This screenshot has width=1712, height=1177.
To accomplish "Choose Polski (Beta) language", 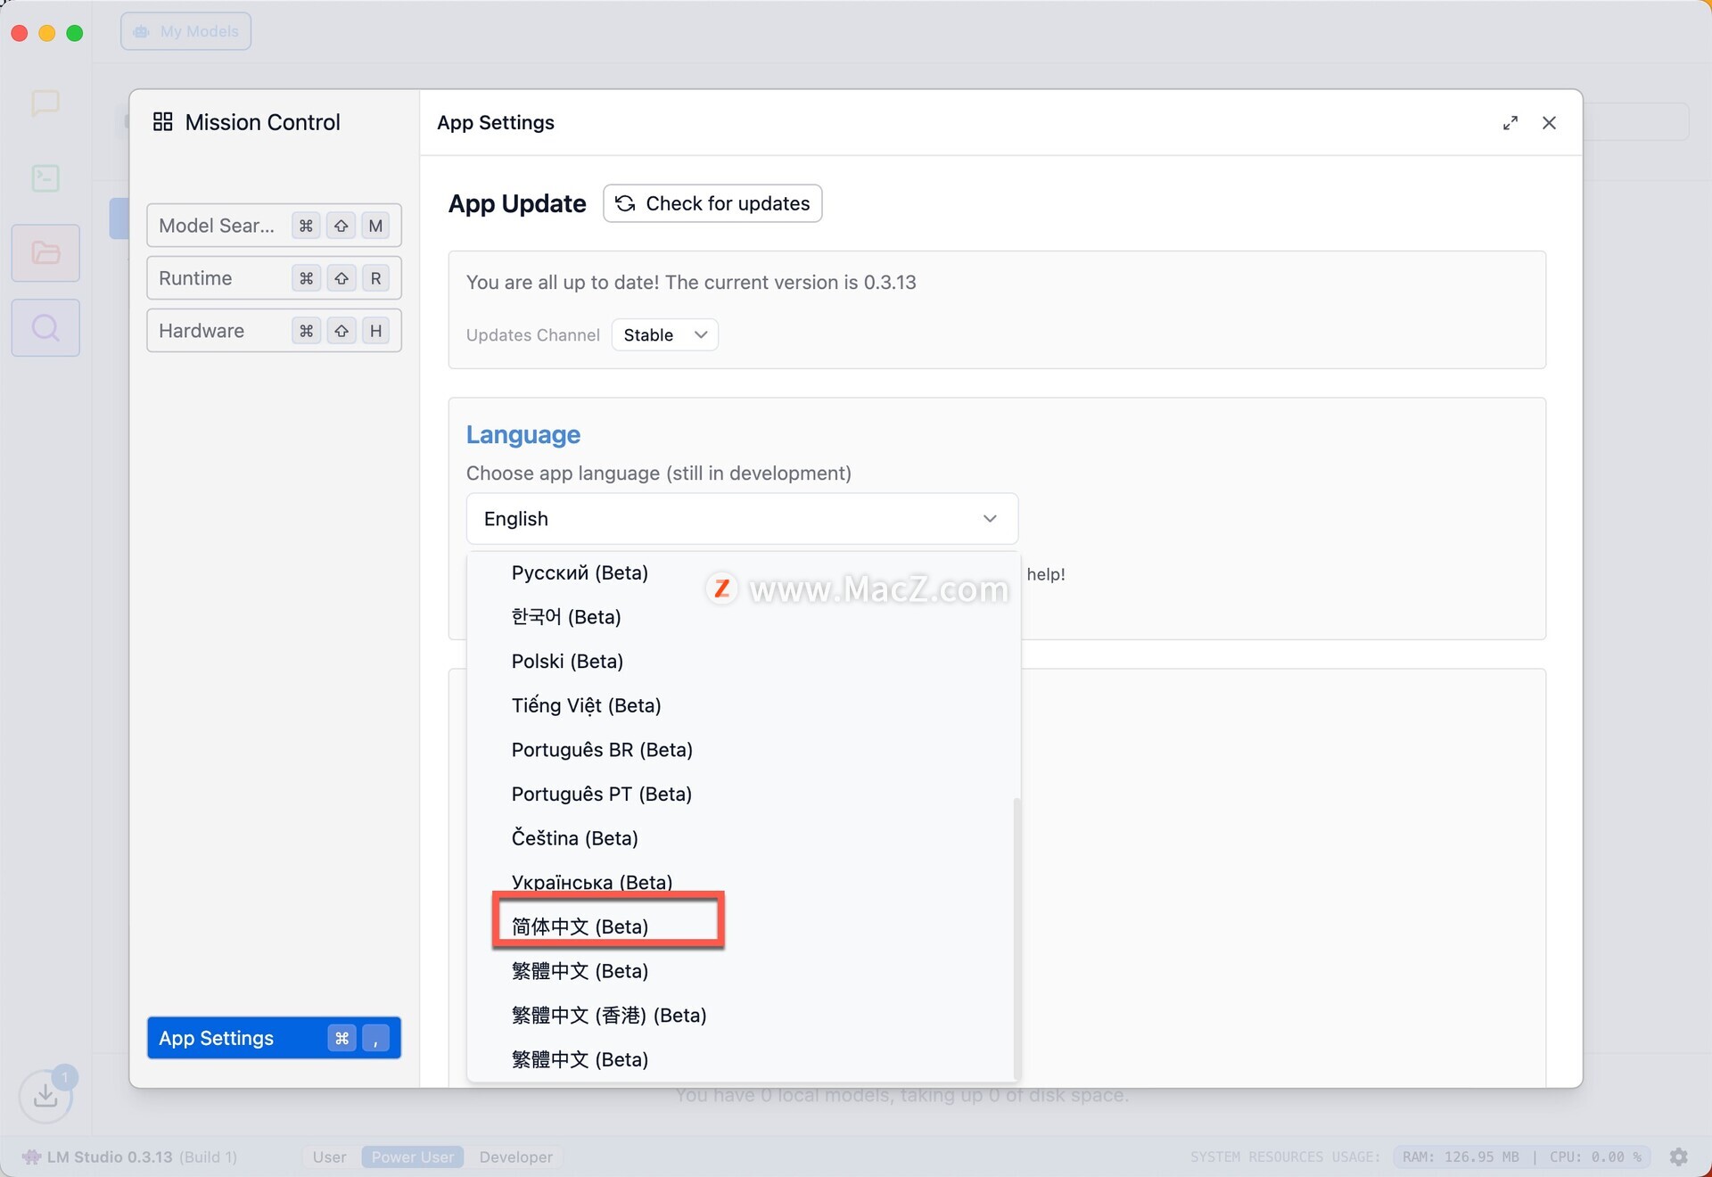I will pos(567,662).
